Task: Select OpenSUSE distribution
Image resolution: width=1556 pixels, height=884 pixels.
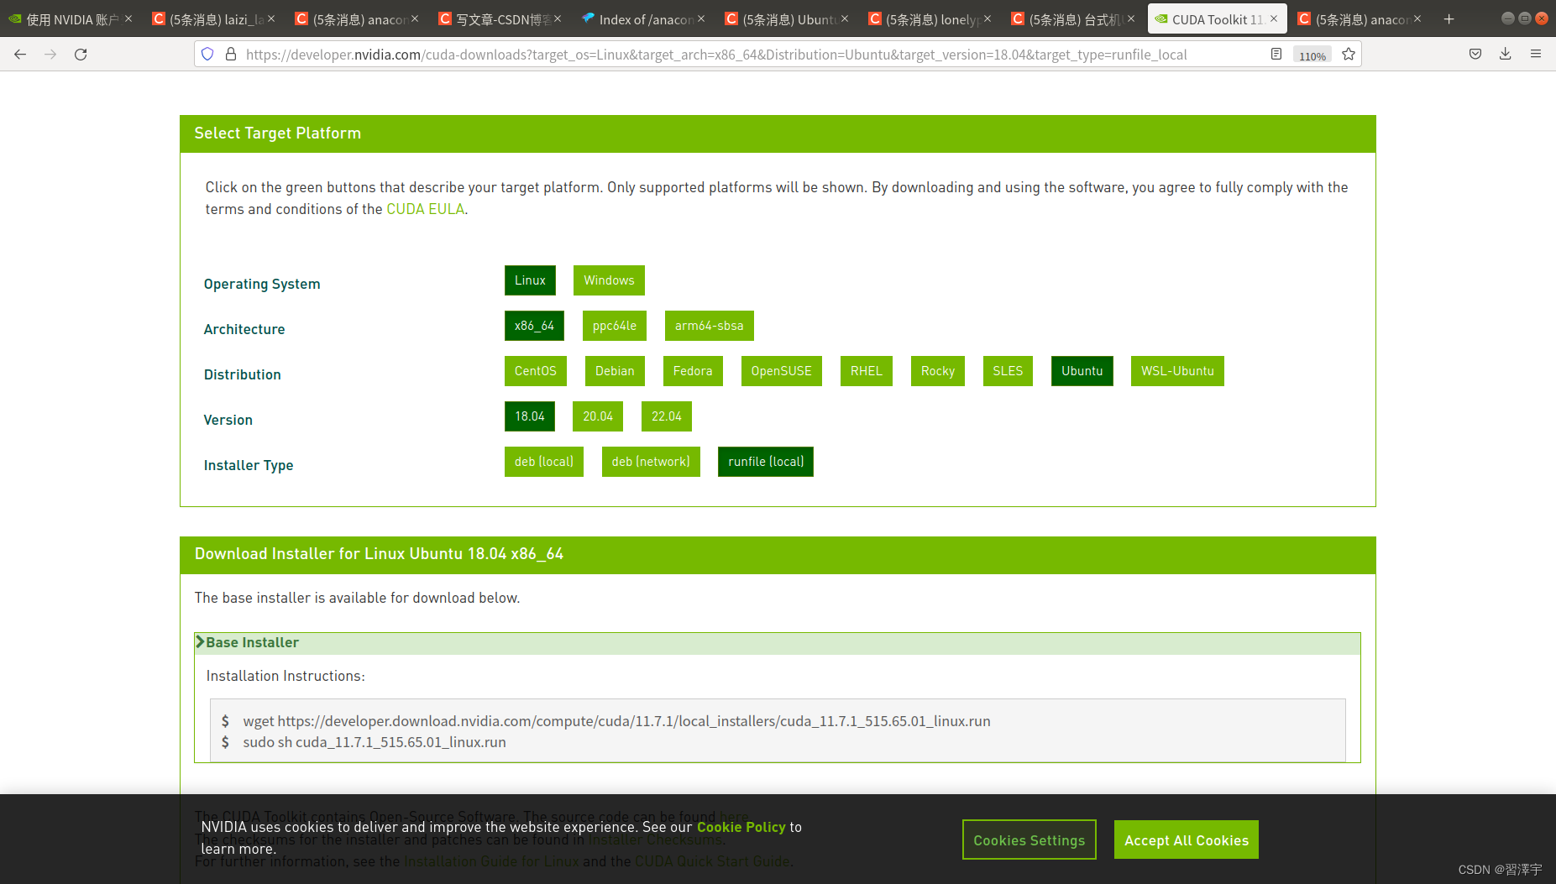Action: pyautogui.click(x=781, y=371)
